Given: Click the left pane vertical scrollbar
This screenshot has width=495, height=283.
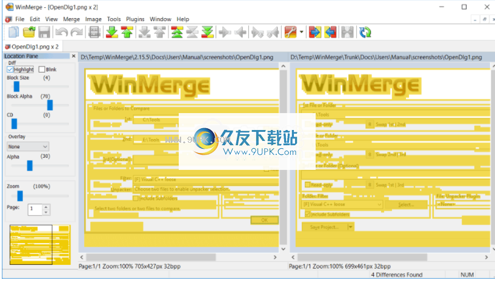Looking at the screenshot, I should click(283, 158).
